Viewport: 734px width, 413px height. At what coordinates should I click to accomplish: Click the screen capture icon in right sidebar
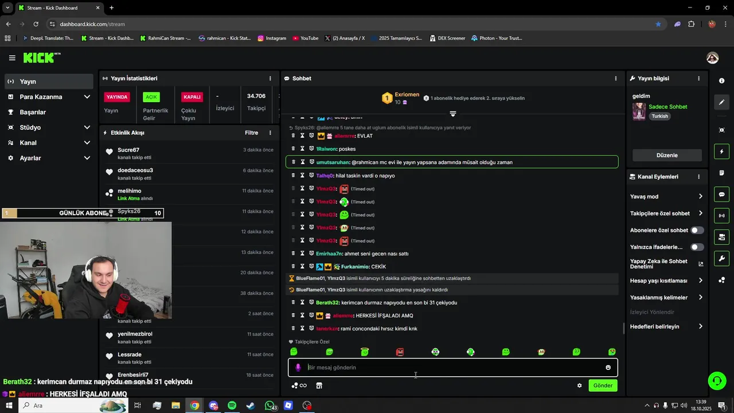[722, 130]
